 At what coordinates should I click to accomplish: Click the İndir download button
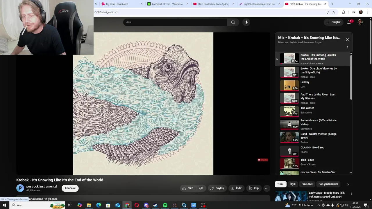(237, 188)
